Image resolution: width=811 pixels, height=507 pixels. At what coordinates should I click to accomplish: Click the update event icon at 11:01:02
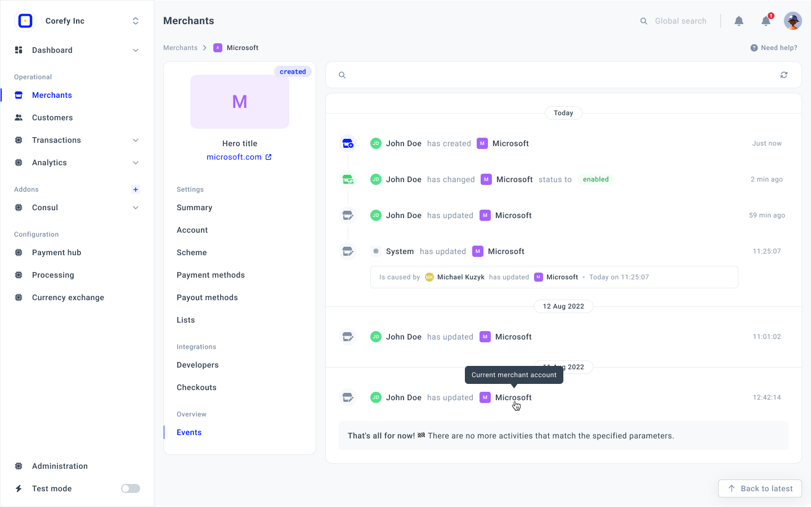348,337
